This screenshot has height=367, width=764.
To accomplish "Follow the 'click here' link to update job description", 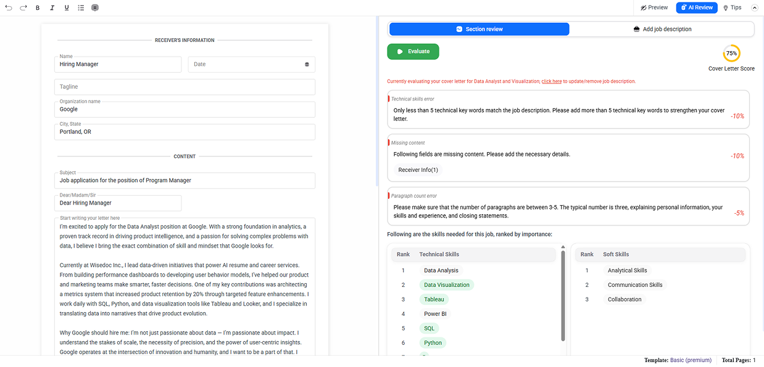I will pos(552,81).
